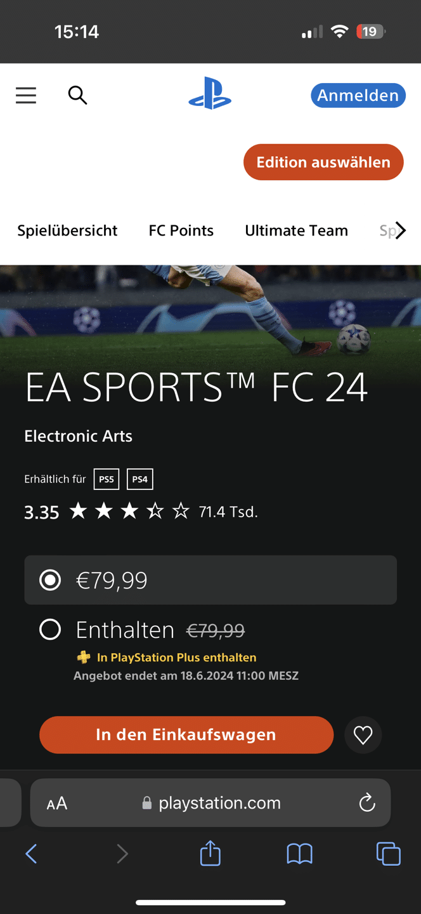Tap the playstation.com address field
Viewport: 421px width, 914px height.
click(x=210, y=803)
